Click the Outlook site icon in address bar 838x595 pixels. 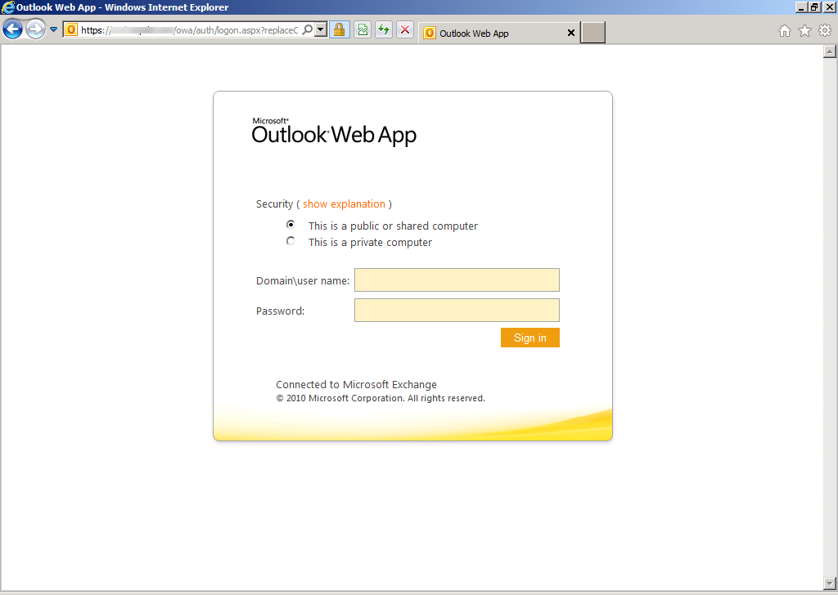coord(71,30)
